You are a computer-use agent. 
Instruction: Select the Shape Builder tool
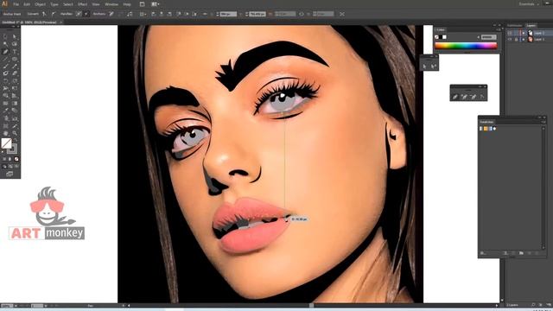click(5, 96)
